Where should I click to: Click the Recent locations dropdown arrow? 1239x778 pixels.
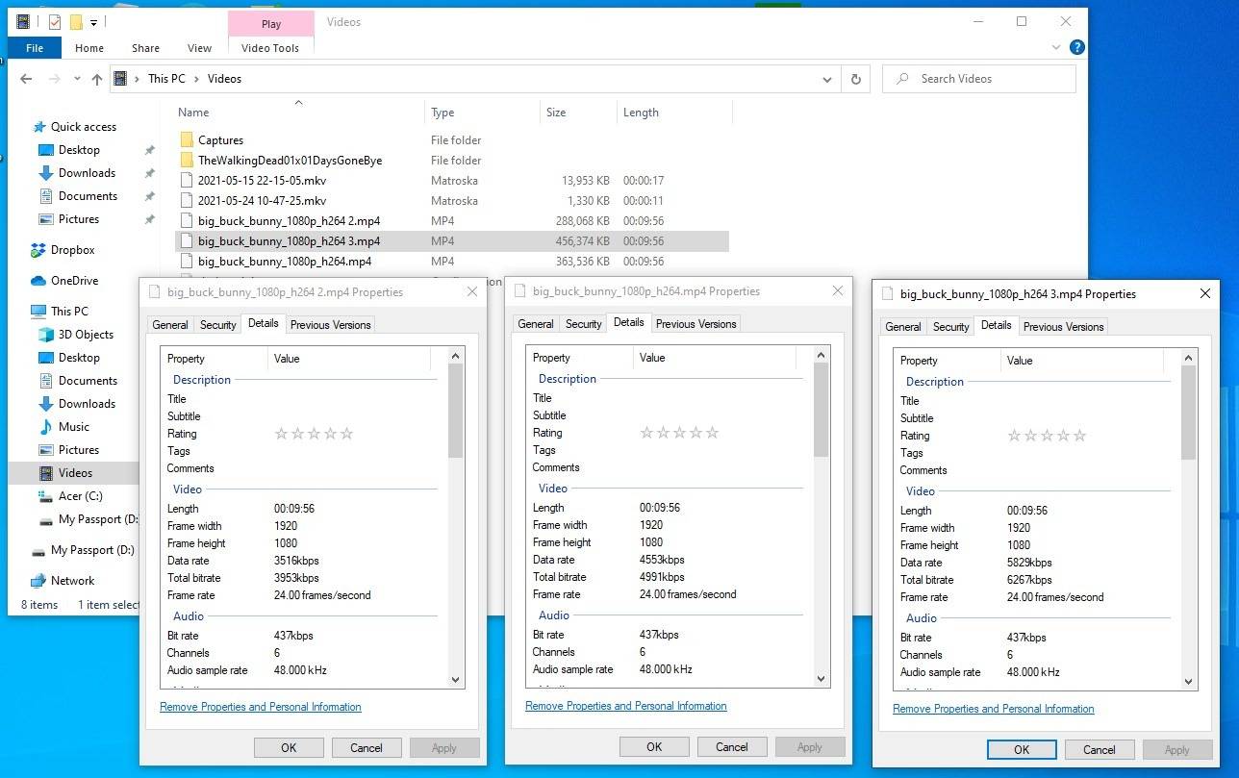(77, 80)
